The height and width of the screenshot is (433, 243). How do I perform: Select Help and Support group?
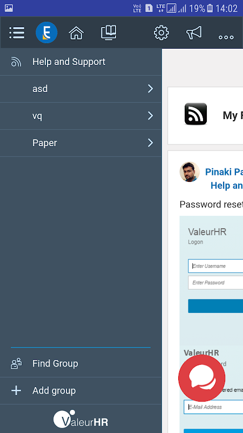pyautogui.click(x=80, y=62)
